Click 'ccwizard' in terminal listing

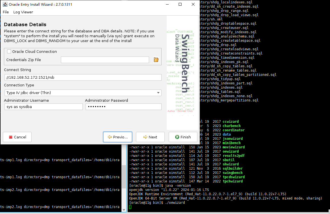pyautogui.click(x=231, y=122)
